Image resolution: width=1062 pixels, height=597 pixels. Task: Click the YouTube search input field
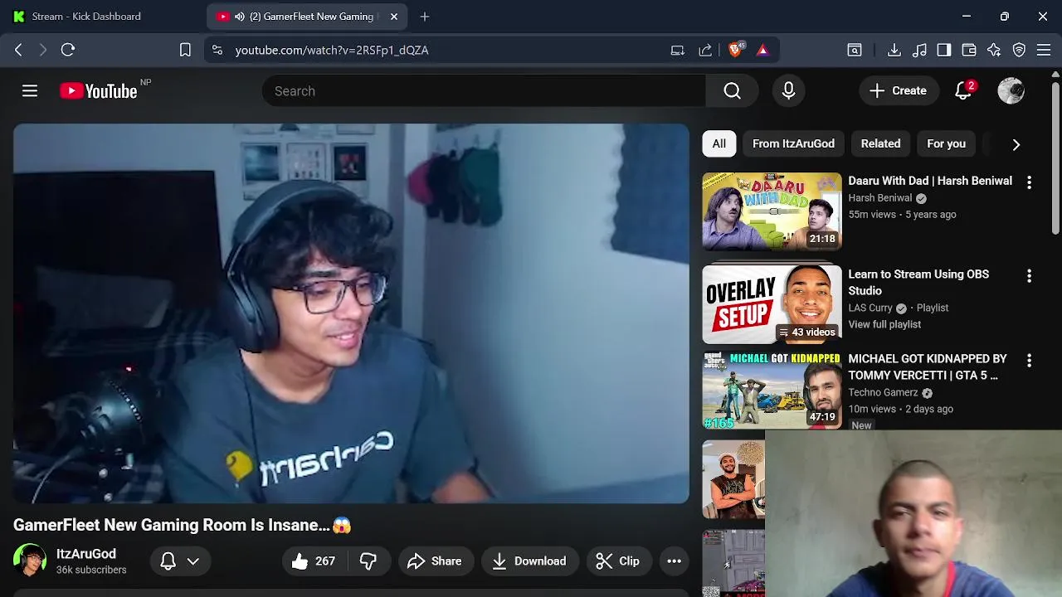pos(484,91)
